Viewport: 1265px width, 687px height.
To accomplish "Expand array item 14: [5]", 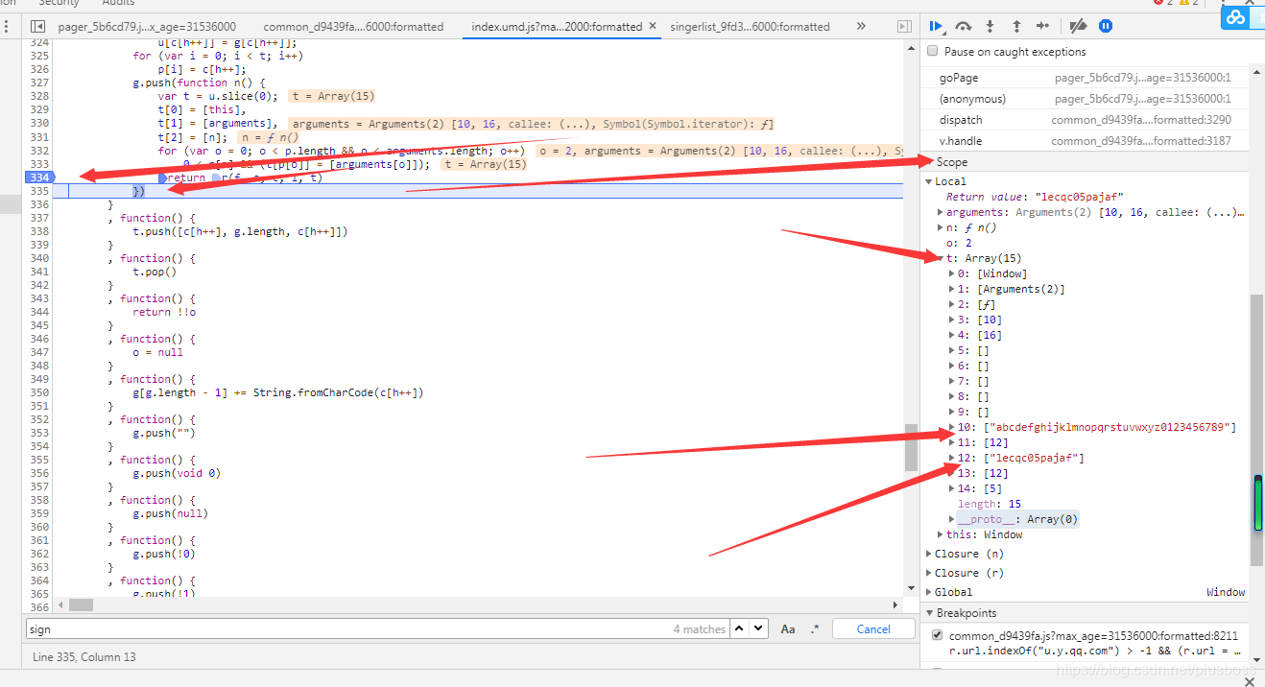I will pos(952,488).
